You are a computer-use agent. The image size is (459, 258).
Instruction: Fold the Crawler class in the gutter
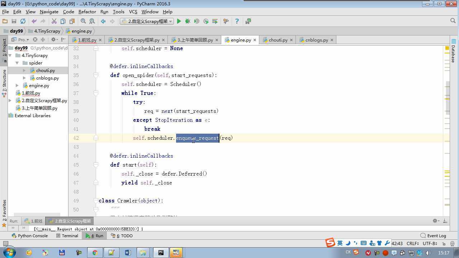pyautogui.click(x=96, y=201)
